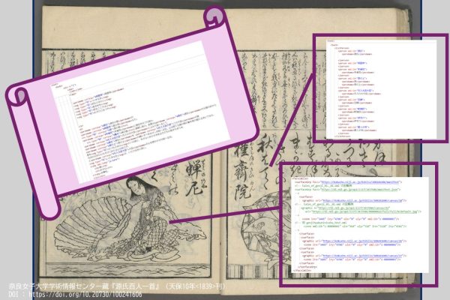Select the XML code image on the scroll
450x300 pixels.
point(140,112)
